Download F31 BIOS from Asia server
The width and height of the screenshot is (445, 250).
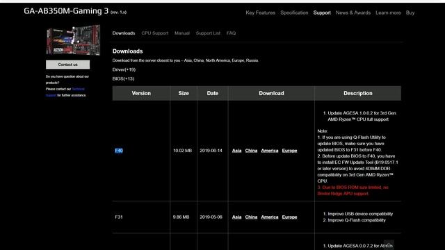[x=236, y=217]
